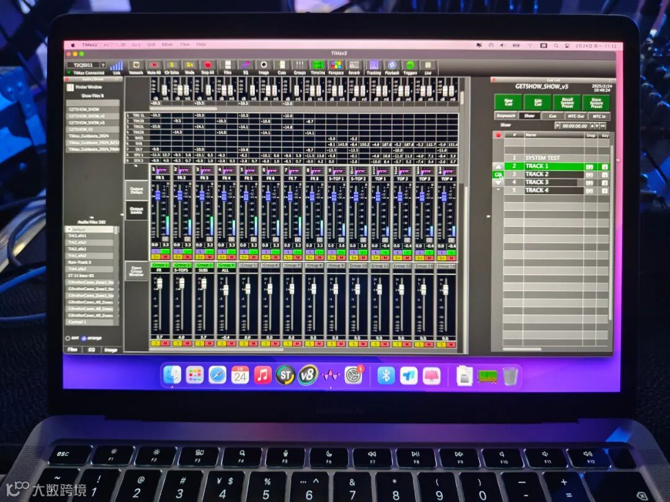This screenshot has width=670, height=502.
Task: Open the Playback toolbar icon
Action: click(392, 65)
